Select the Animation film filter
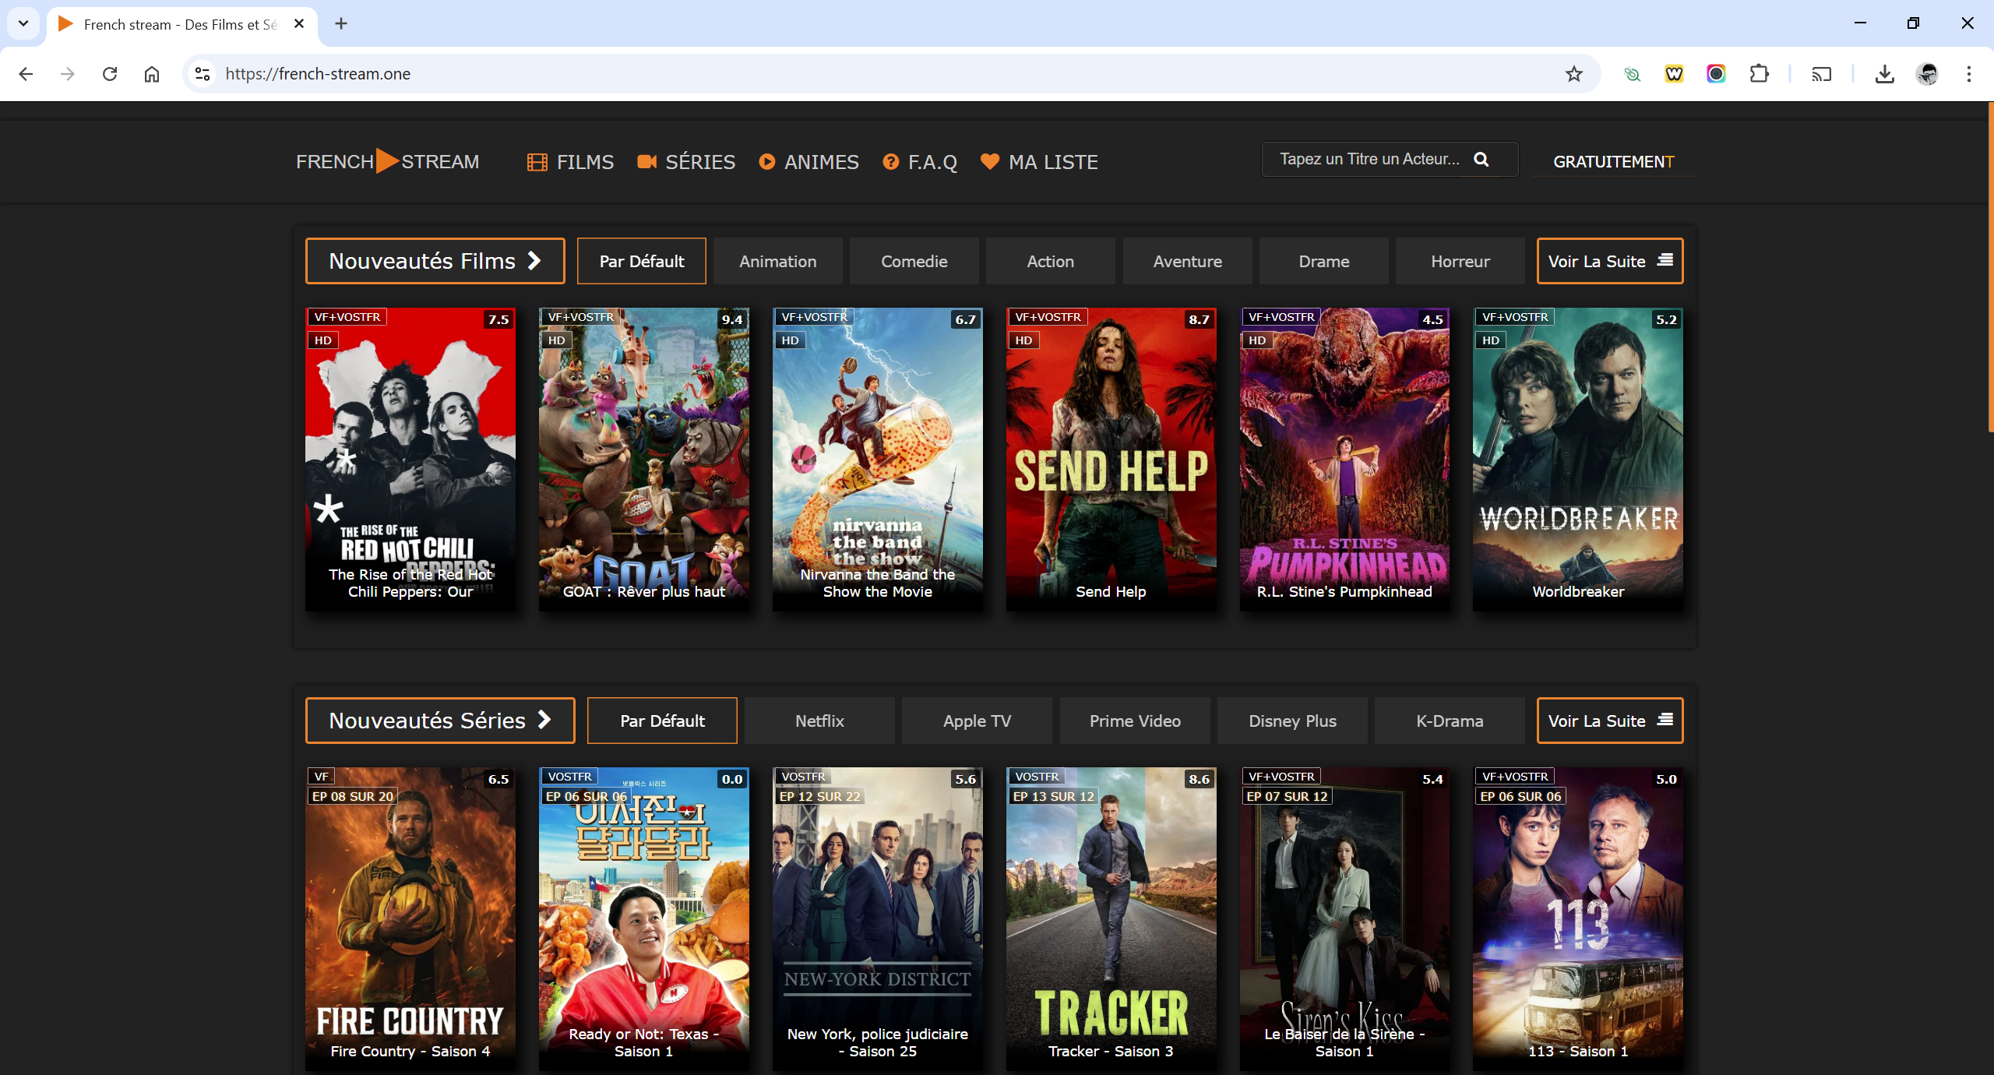The width and height of the screenshot is (1994, 1075). [777, 262]
